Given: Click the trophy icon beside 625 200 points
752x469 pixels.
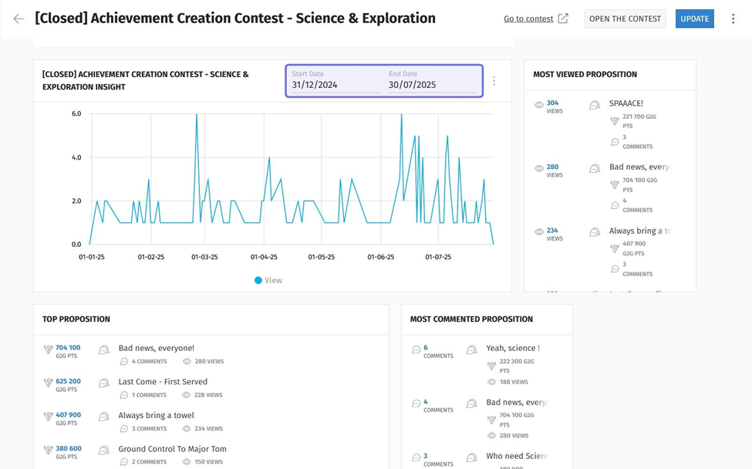Looking at the screenshot, I should 49,383.
